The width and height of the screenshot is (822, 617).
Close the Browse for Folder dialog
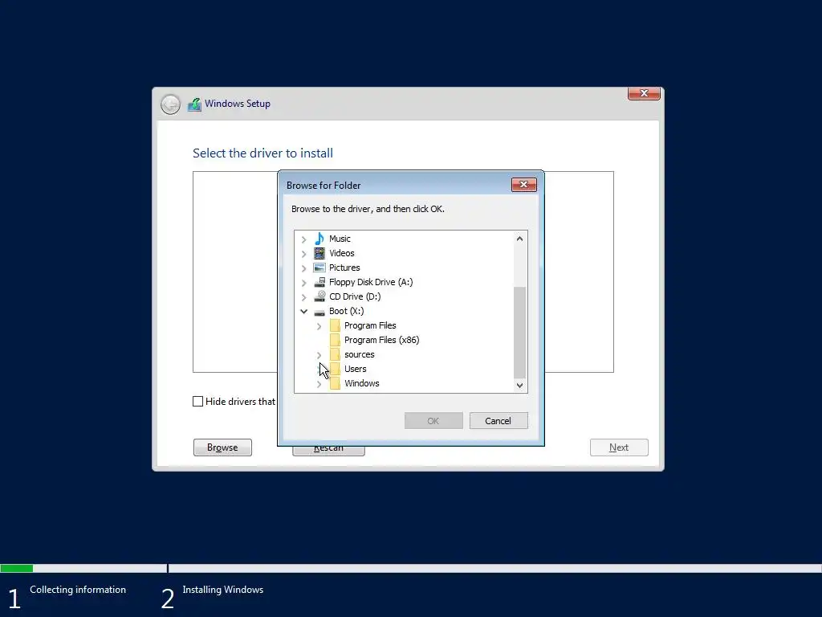point(523,185)
